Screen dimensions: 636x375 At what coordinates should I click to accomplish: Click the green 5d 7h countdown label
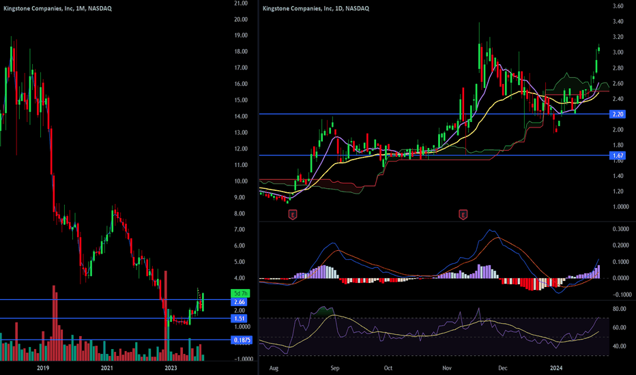(240, 293)
